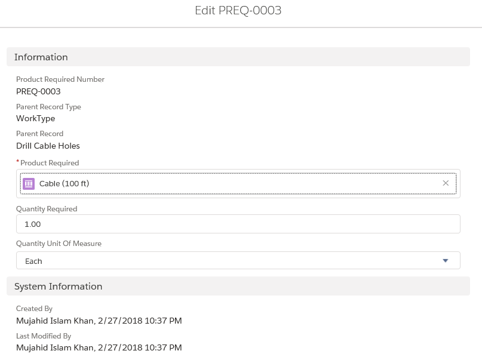Click the Last Modified By label
This screenshot has width=482, height=363.
click(44, 336)
